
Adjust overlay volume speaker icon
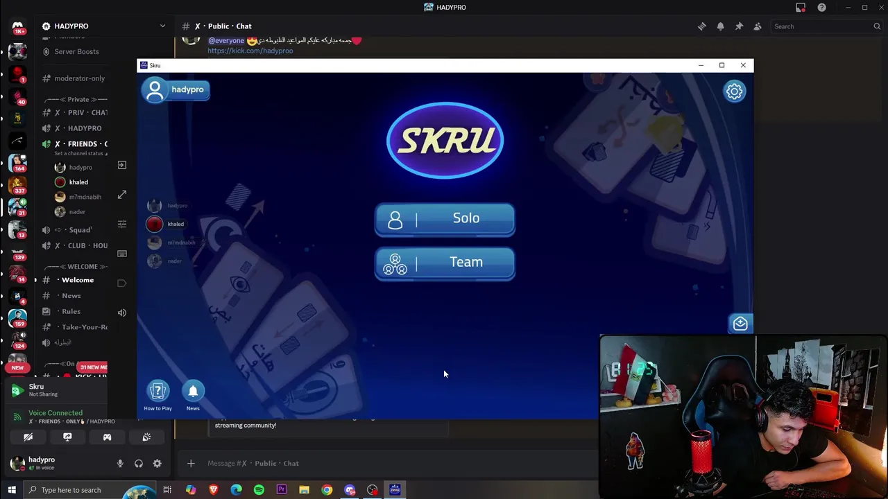pyautogui.click(x=122, y=313)
